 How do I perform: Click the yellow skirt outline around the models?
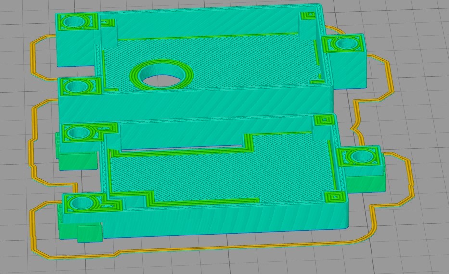point(222,143)
